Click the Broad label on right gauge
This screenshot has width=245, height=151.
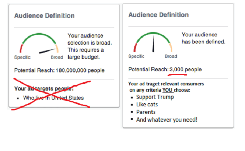pos(171,56)
